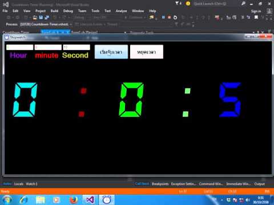Click the Pause (Break All) debug icon
Screen dimensions: 274x205
(163, 17)
